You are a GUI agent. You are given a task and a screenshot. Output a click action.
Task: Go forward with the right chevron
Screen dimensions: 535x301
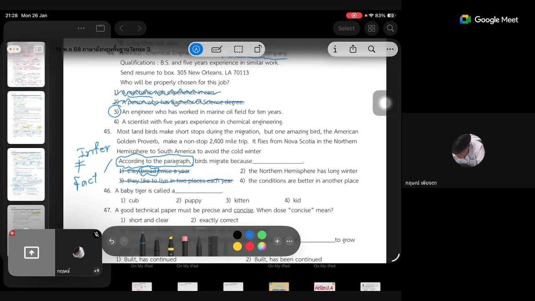(x=139, y=28)
